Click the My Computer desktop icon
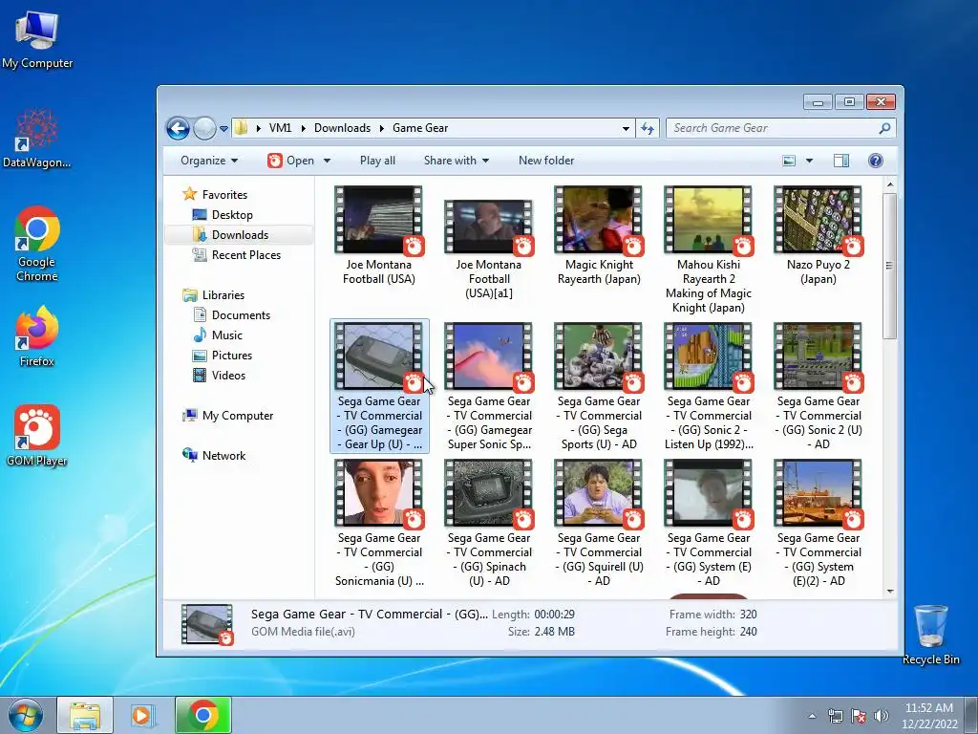The image size is (978, 734). tap(37, 40)
